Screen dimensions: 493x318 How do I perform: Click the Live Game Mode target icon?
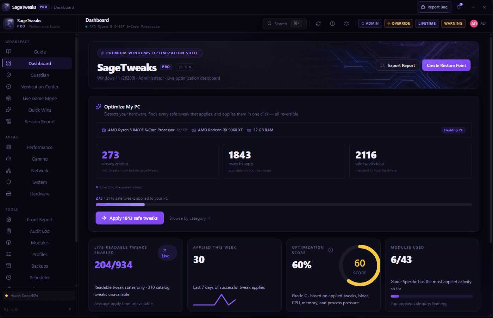pos(9,98)
